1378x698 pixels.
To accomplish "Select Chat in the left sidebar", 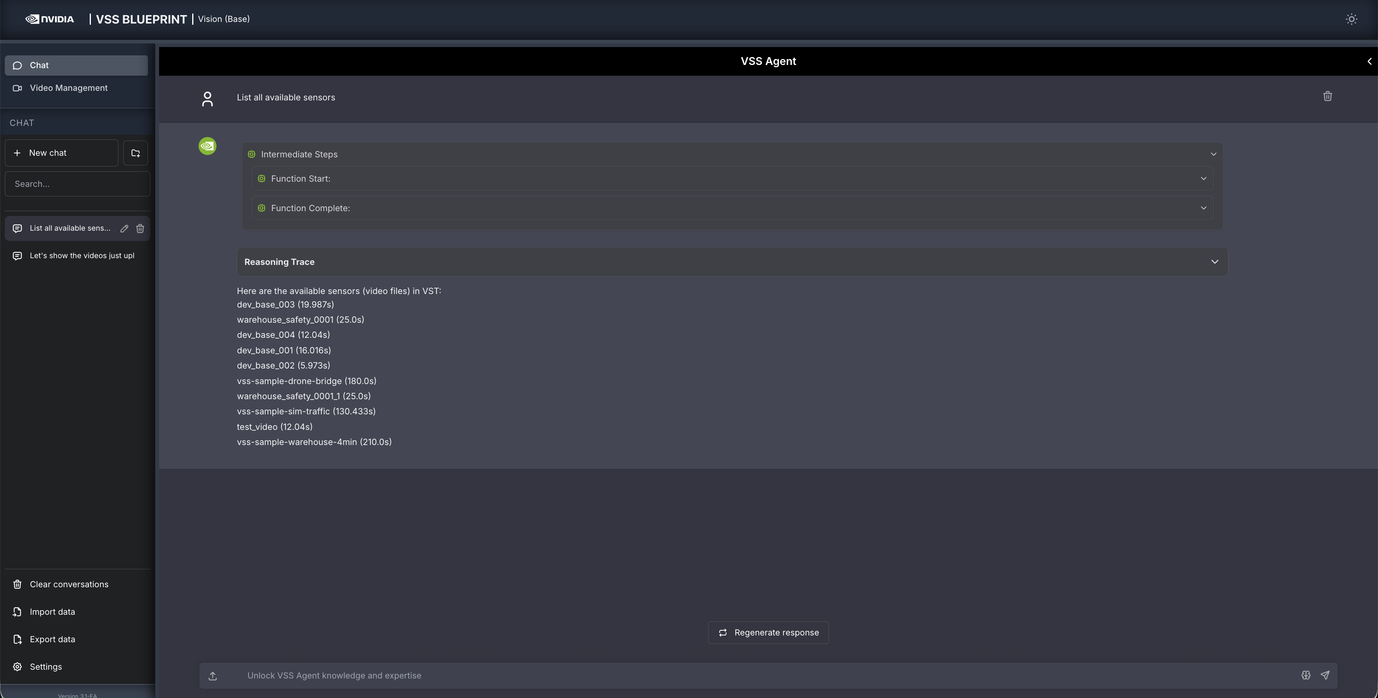I will coord(39,65).
